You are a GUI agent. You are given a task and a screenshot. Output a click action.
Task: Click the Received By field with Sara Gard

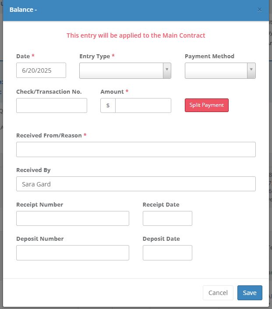click(x=136, y=184)
